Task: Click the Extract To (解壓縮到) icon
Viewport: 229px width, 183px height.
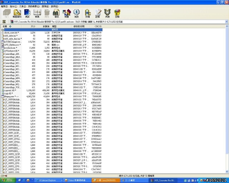Action: tap(17, 14)
